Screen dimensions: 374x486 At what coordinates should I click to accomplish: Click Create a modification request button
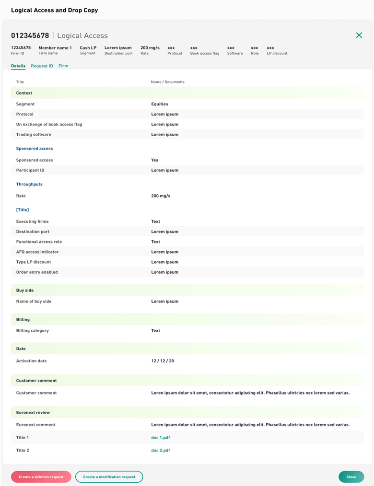pos(109,477)
